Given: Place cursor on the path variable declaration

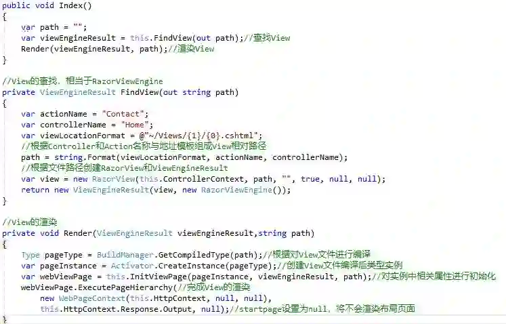Looking at the screenshot, I should pos(54,27).
